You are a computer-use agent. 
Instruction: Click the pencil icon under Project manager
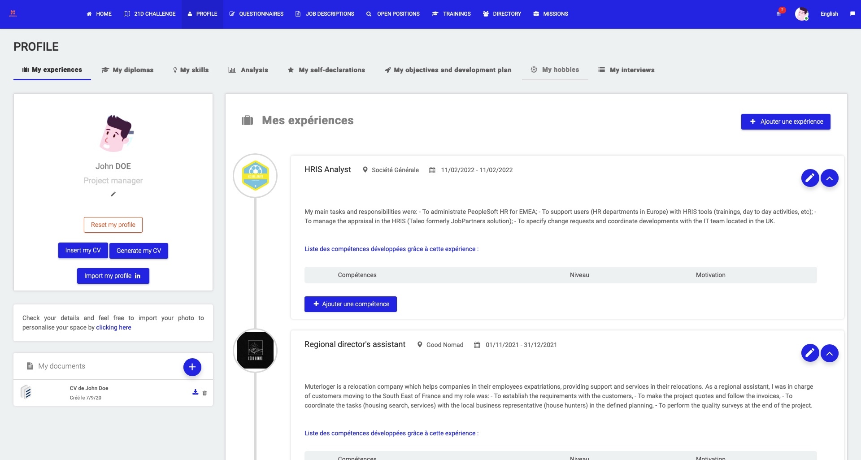(113, 194)
